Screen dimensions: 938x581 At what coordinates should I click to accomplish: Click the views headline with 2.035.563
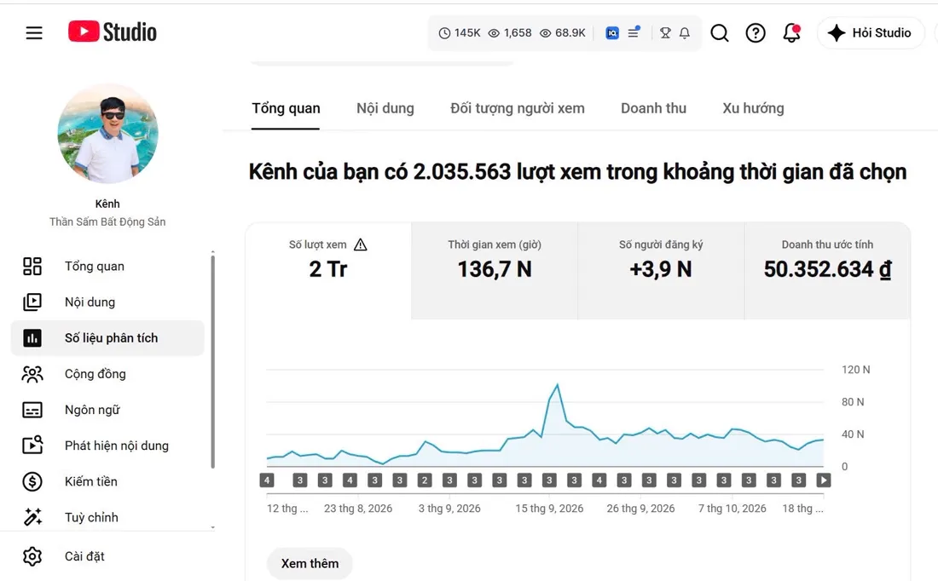pyautogui.click(x=577, y=172)
